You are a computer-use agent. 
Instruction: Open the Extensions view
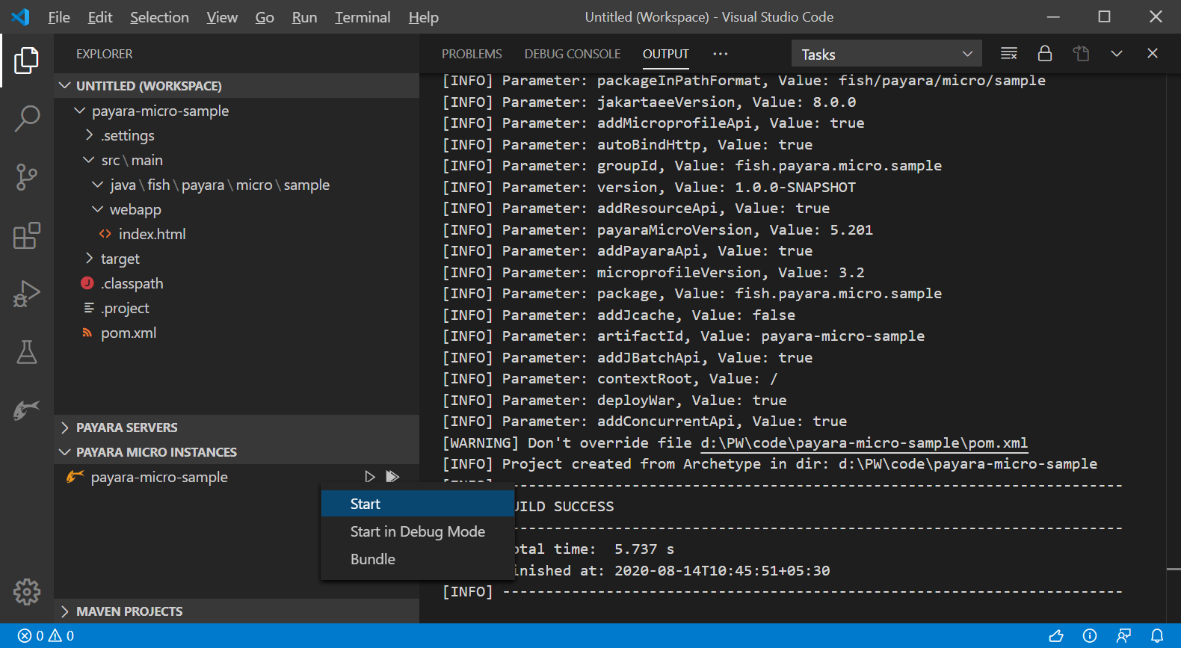pyautogui.click(x=27, y=235)
